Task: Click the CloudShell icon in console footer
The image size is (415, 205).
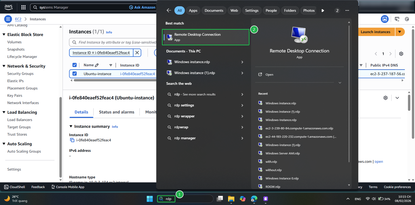Action: 6,187
